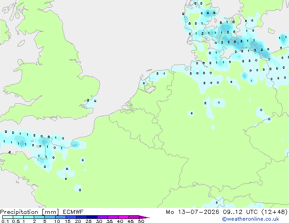Click the 40–45 mm magenta legend swatch
The height and width of the screenshot is (223, 289).
pyautogui.click(x=124, y=217)
